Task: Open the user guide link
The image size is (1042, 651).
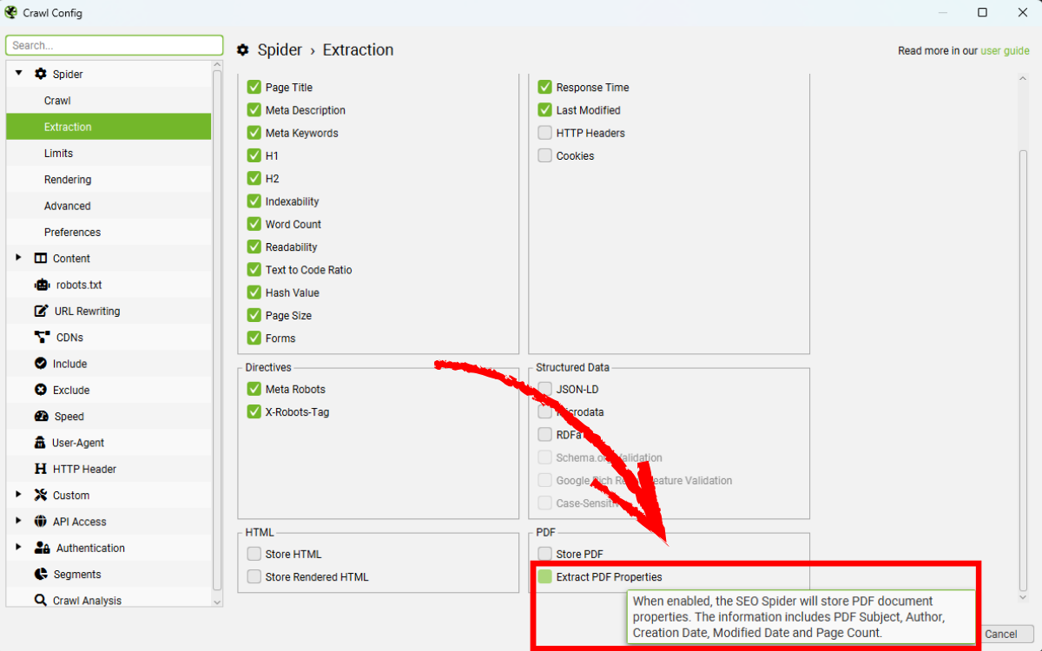Action: pyautogui.click(x=1005, y=51)
